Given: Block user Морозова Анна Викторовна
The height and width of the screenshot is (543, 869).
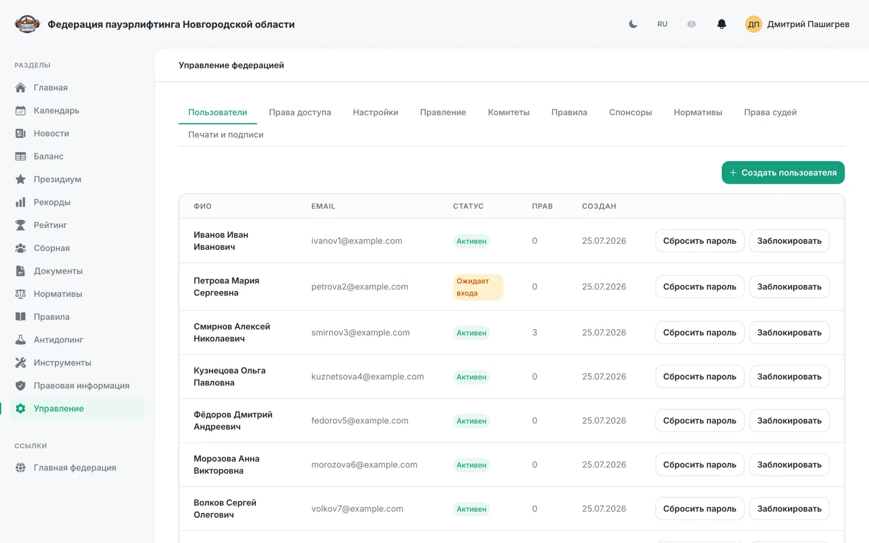Looking at the screenshot, I should tap(789, 465).
